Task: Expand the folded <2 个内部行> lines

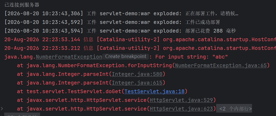Action: pyautogui.click(x=234, y=109)
